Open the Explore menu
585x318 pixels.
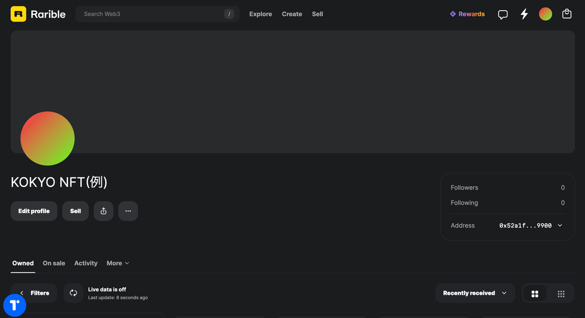click(x=261, y=14)
